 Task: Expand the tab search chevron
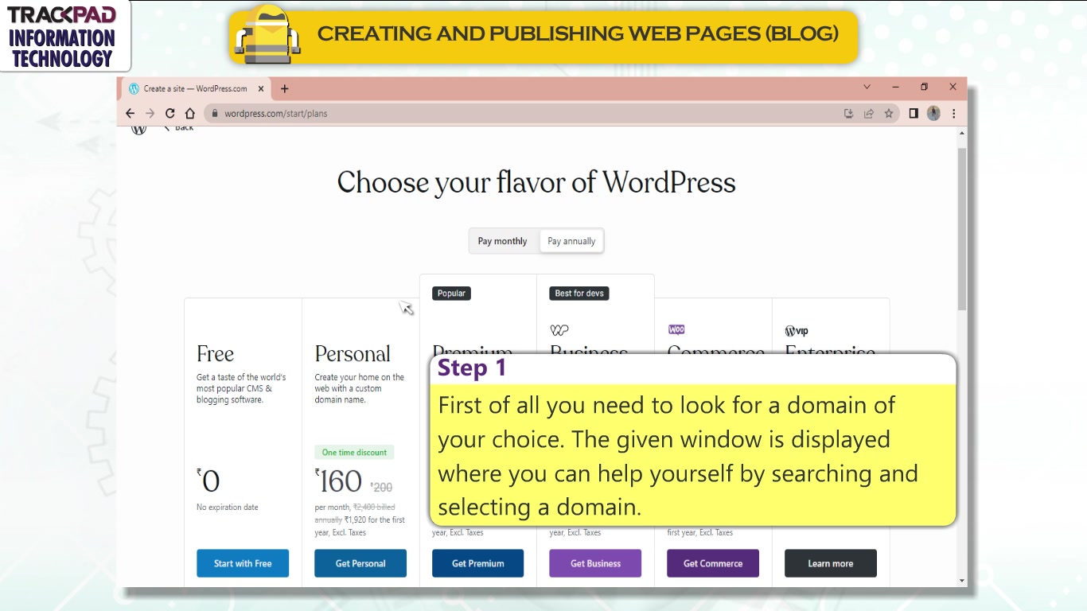pos(867,87)
